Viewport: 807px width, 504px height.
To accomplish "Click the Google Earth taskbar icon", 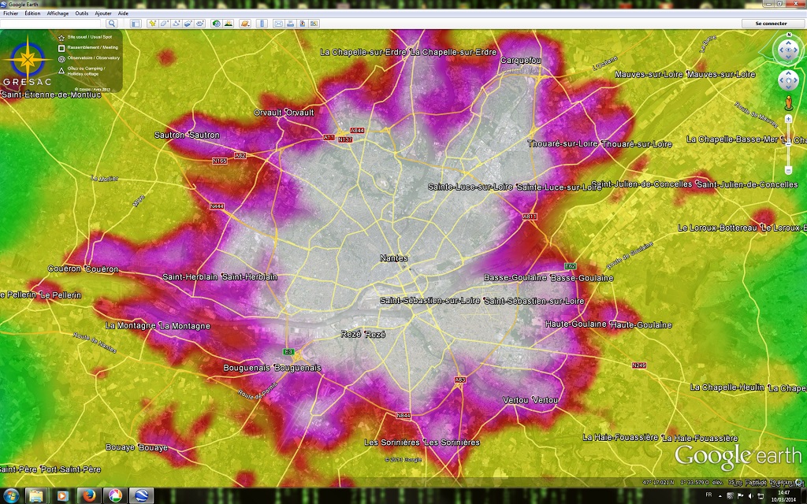I will pos(141,496).
